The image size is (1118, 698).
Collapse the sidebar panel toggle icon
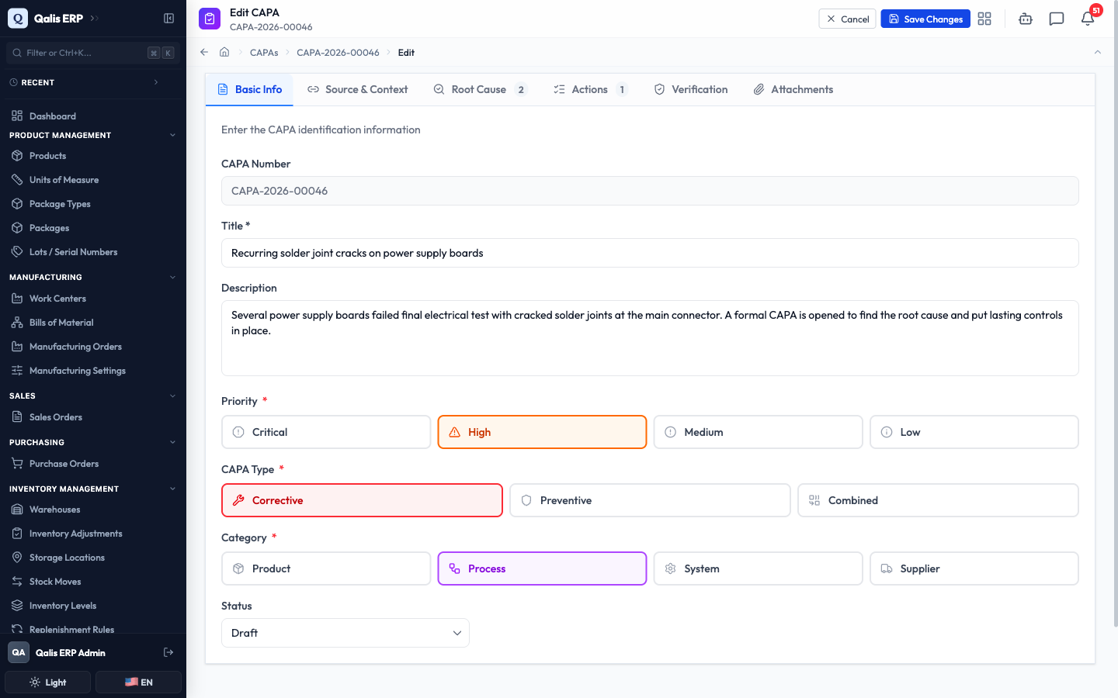(x=168, y=18)
